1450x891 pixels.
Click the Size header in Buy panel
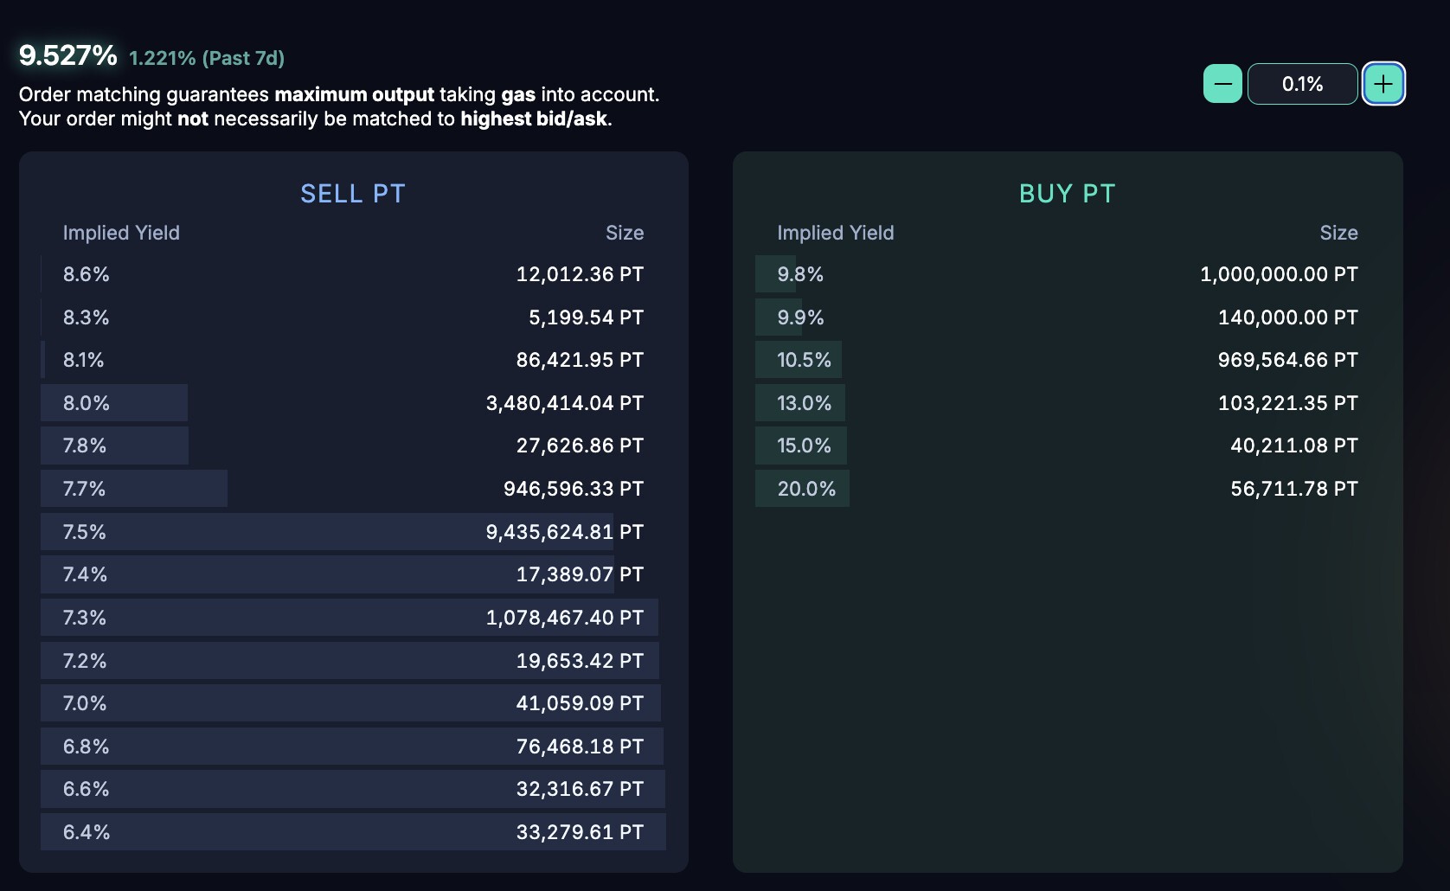click(1338, 233)
